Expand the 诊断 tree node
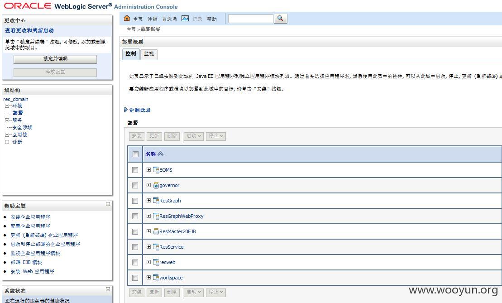502x303 pixels. pyautogui.click(x=7, y=142)
